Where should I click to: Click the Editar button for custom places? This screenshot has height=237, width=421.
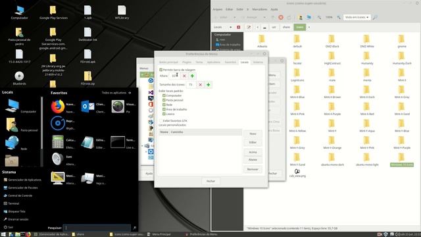pyautogui.click(x=253, y=142)
